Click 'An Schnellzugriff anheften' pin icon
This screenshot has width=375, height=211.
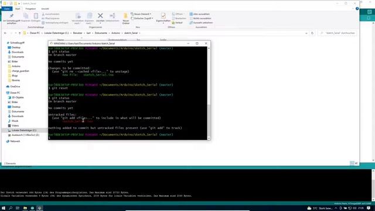[x=11, y=16]
